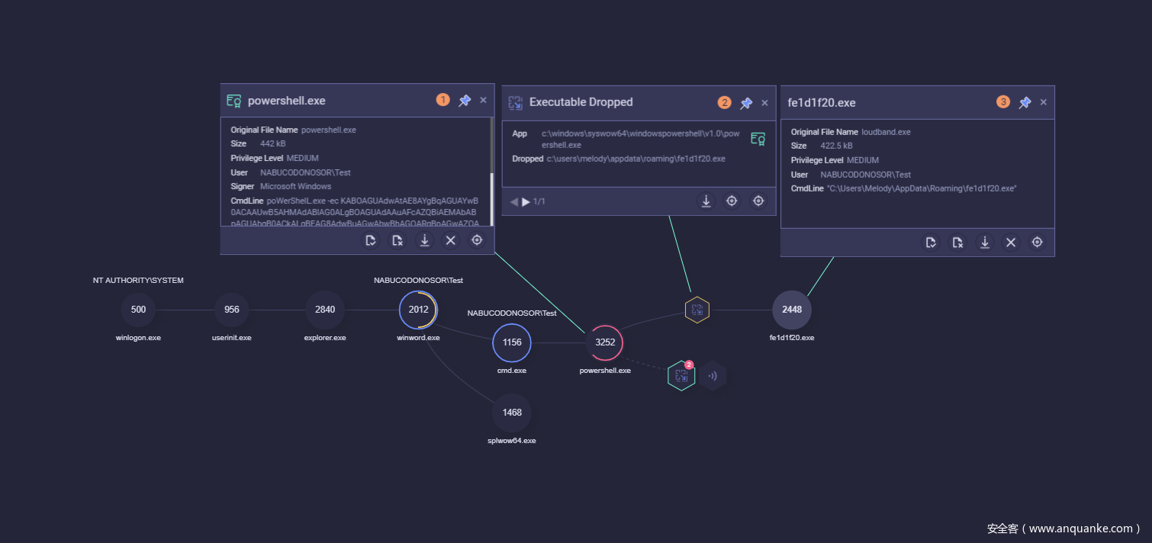Click X action icon in fe1d1f20.exe toolbar
The width and height of the screenshot is (1152, 543).
coord(1011,243)
